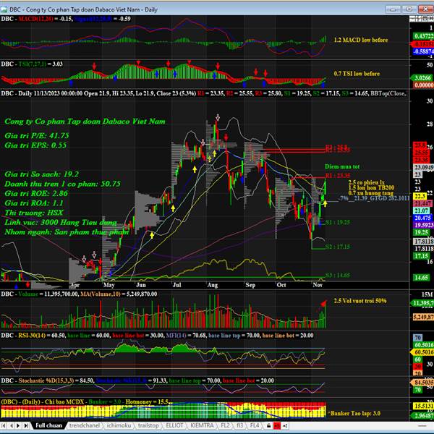Click 'Linh vuc: 3000 Hang Tieu dung'
Image resolution: width=434 pixels, height=434 pixels.
tap(61, 222)
